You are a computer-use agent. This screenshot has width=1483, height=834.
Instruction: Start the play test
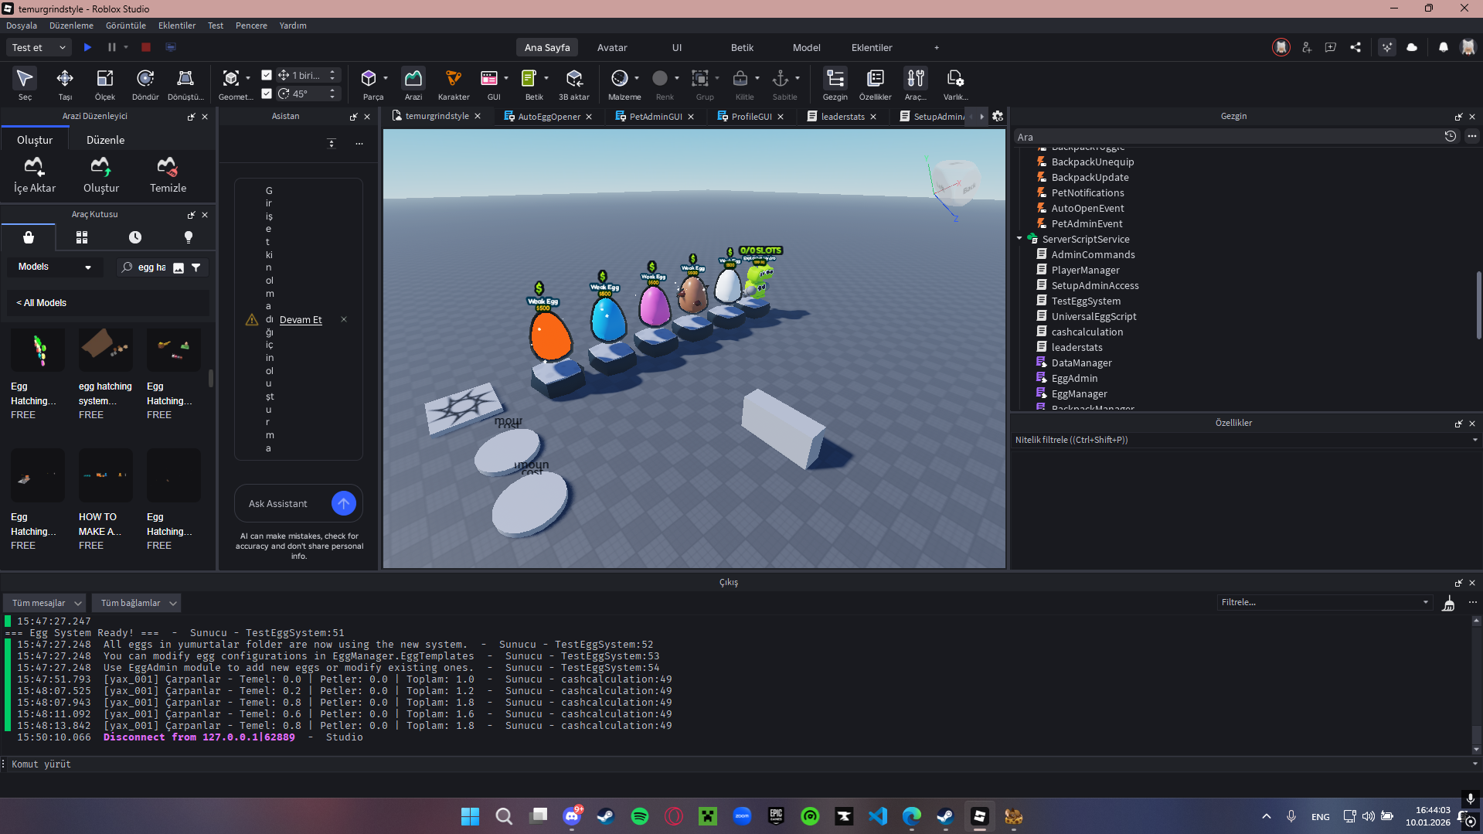(x=87, y=47)
